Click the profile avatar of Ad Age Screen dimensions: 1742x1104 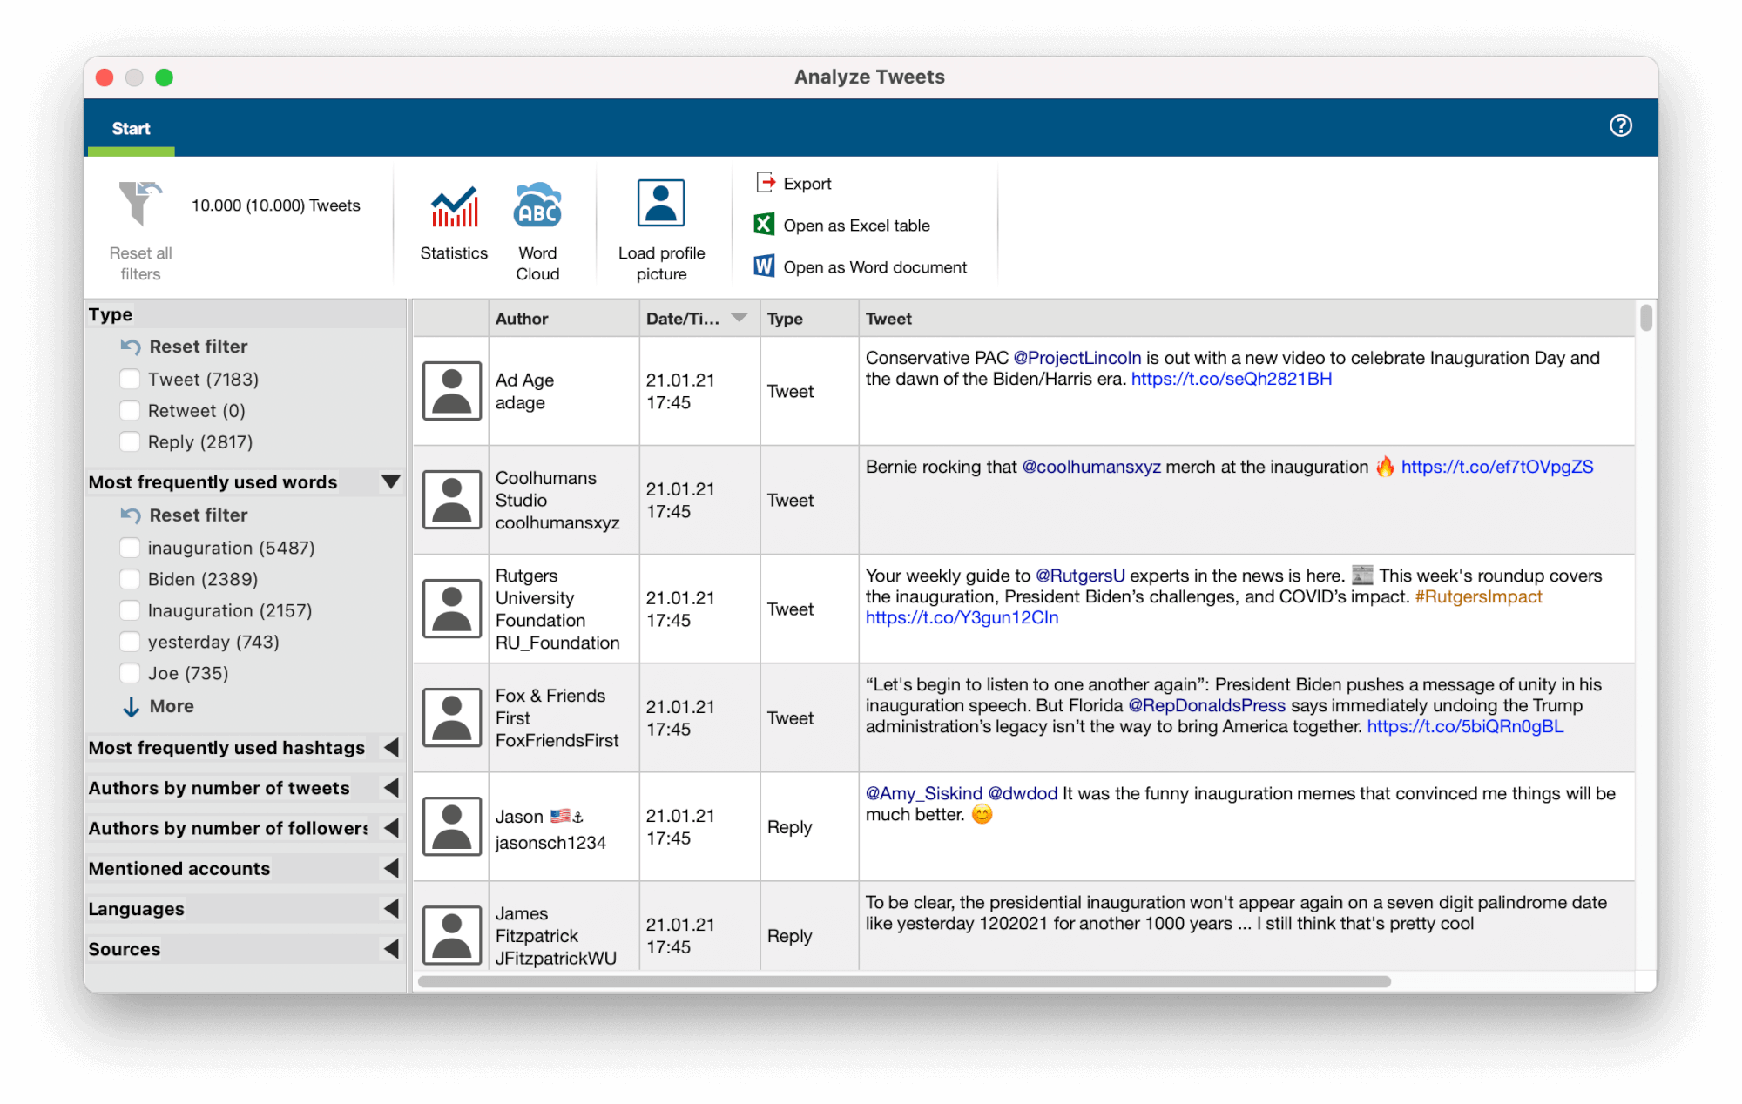pos(451,391)
